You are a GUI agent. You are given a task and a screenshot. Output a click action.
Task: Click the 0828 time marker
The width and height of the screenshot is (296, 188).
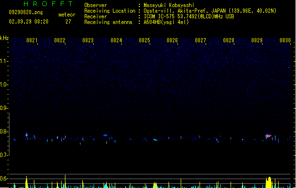(x=229, y=40)
